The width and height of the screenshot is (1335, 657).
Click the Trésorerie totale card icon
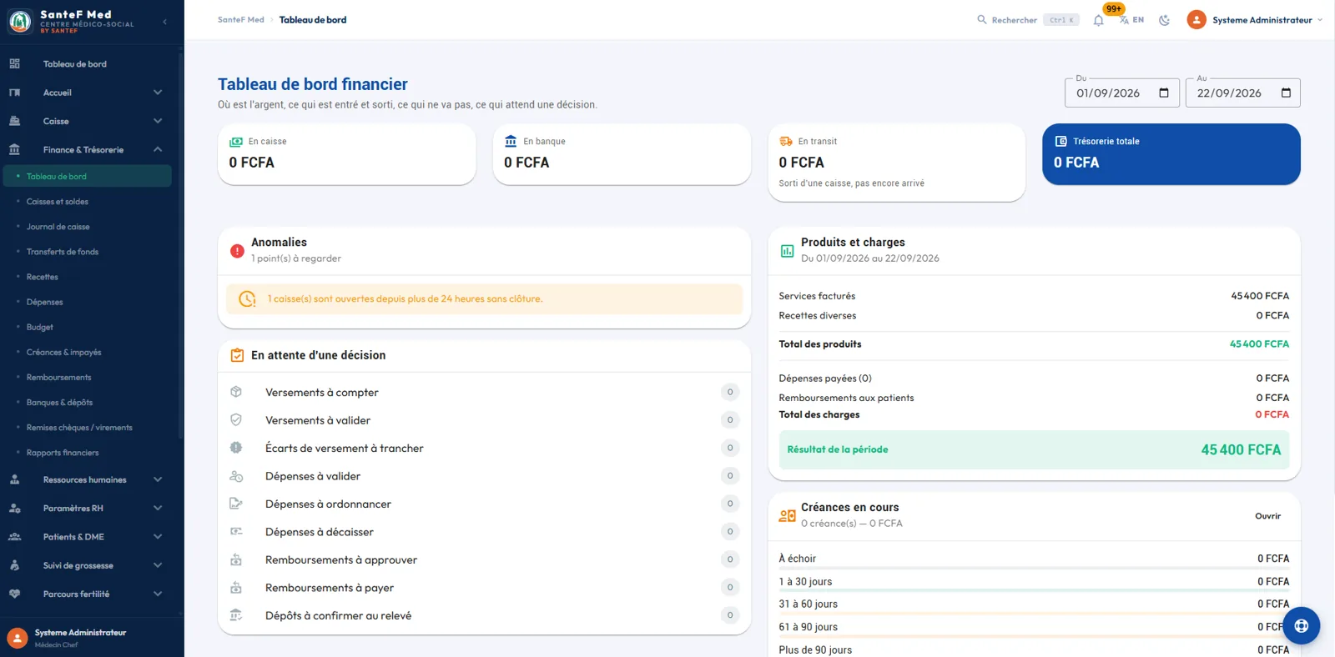point(1060,142)
